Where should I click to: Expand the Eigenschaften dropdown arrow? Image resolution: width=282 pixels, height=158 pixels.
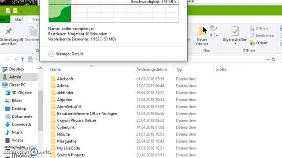235,44
